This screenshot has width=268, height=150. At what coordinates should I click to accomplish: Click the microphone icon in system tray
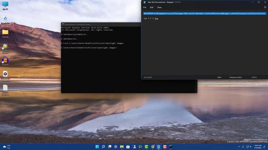[243, 147]
